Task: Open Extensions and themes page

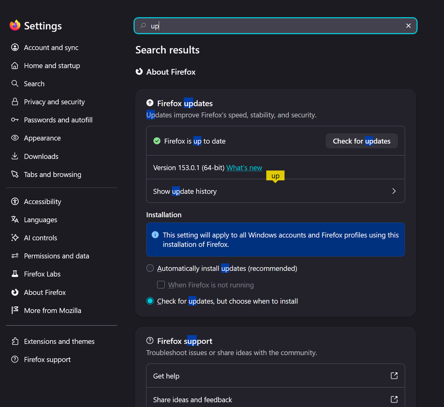Action: pyautogui.click(x=59, y=341)
